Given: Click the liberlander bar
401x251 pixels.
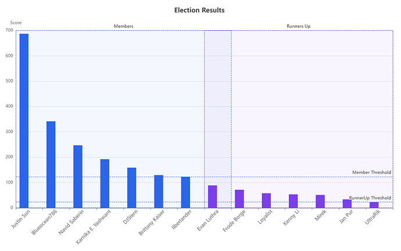Looking at the screenshot, I should (185, 192).
